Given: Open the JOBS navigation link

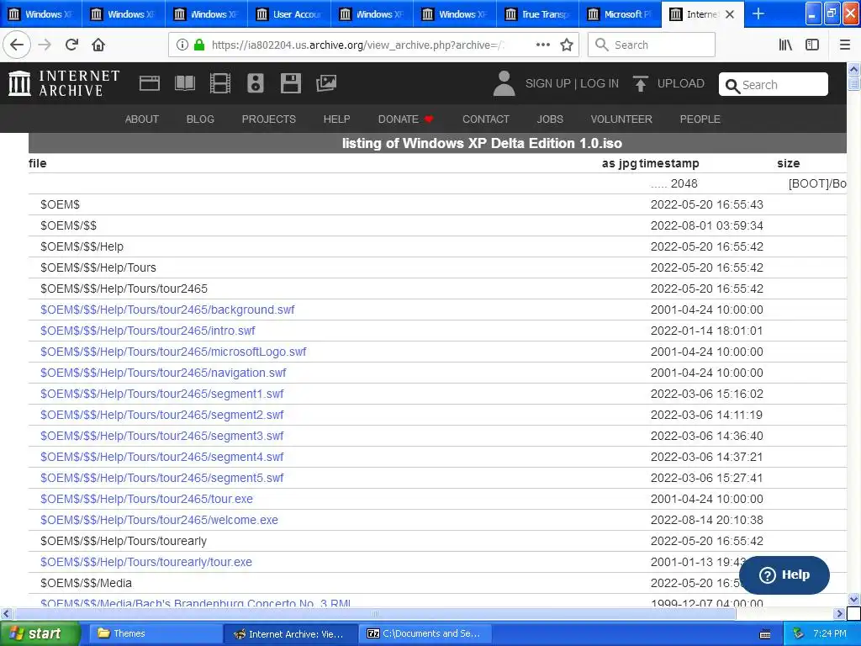Looking at the screenshot, I should pos(550,119).
